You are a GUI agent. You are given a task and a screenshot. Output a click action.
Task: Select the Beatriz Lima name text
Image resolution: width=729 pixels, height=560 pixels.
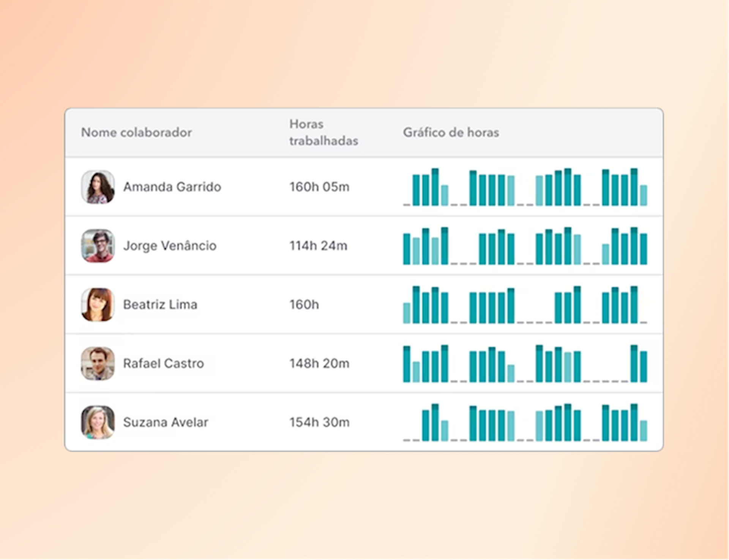tap(160, 304)
